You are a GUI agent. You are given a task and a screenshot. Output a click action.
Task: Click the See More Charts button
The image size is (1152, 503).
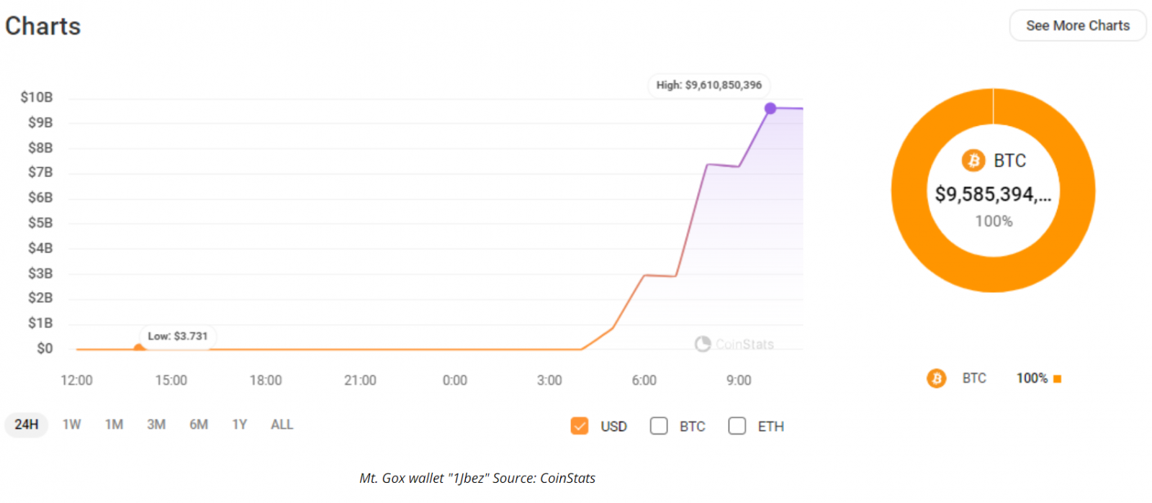[1077, 25]
